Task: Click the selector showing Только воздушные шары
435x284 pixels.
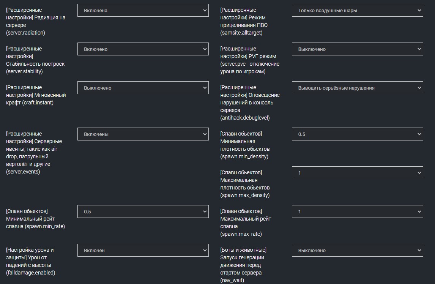Action: (x=357, y=10)
